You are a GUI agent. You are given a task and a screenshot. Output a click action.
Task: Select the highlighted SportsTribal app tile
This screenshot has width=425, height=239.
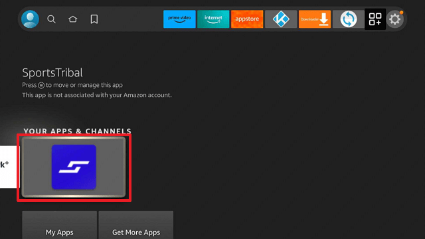[74, 167]
